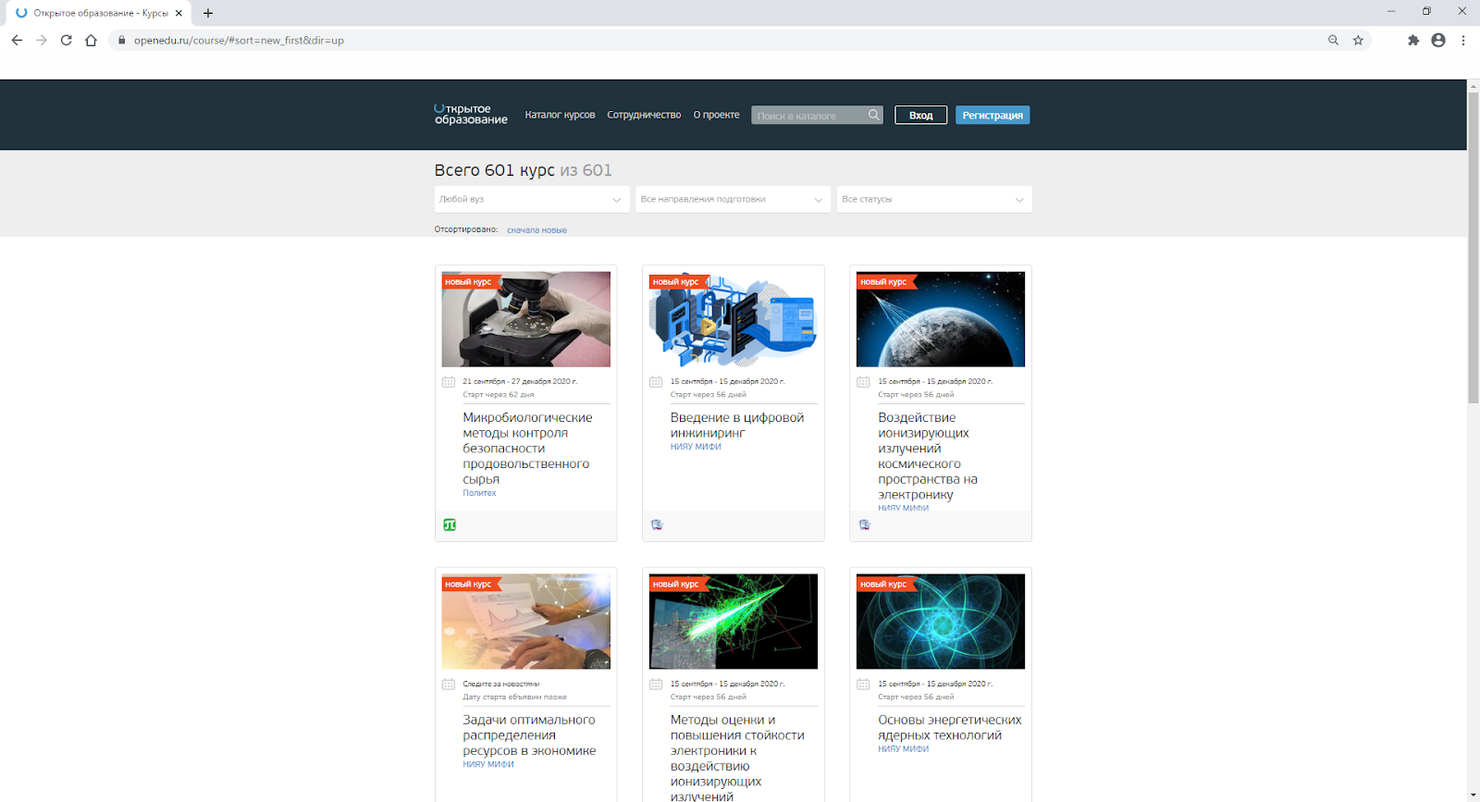1480x802 pixels.
Task: Expand the Все статусы dropdown
Action: [x=934, y=199]
